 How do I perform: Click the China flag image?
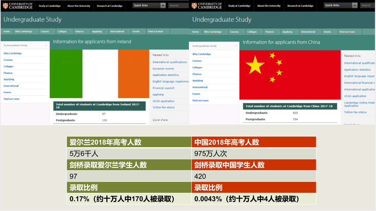pos(290,75)
